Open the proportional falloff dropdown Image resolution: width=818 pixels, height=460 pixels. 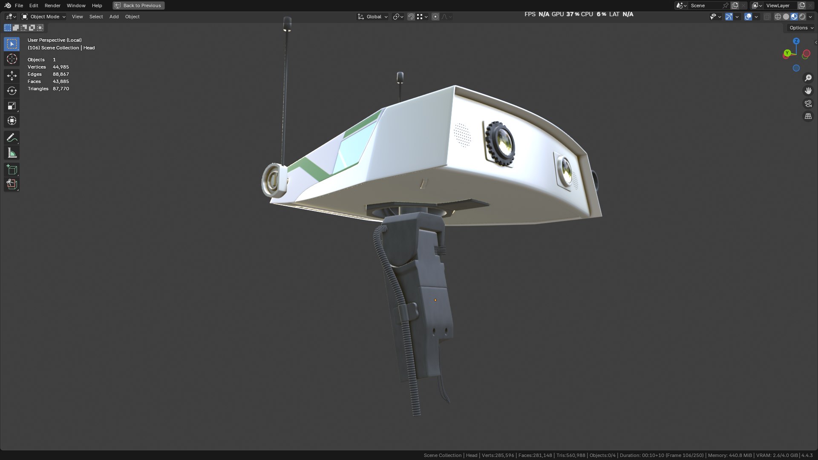446,17
